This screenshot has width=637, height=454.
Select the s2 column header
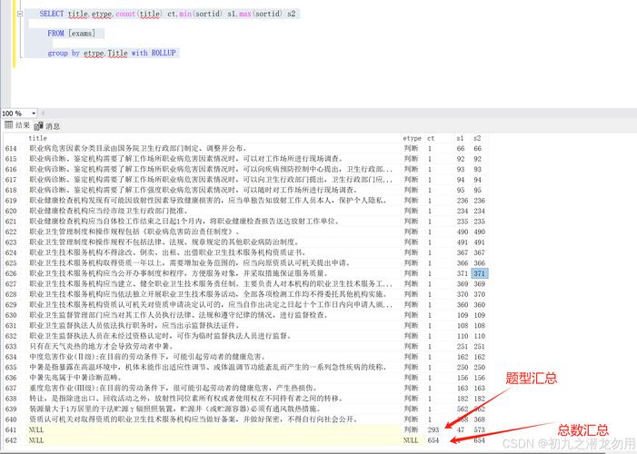477,138
